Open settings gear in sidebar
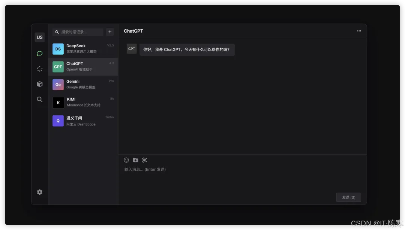 pyautogui.click(x=39, y=192)
